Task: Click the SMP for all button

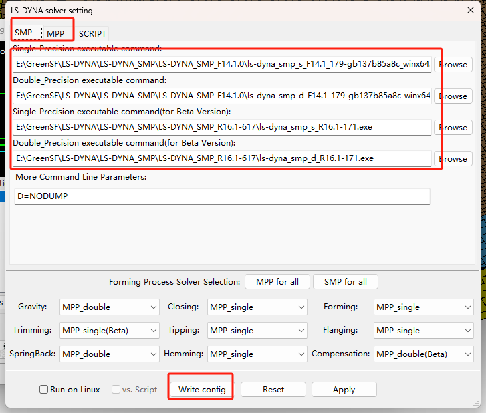Action: pyautogui.click(x=346, y=282)
